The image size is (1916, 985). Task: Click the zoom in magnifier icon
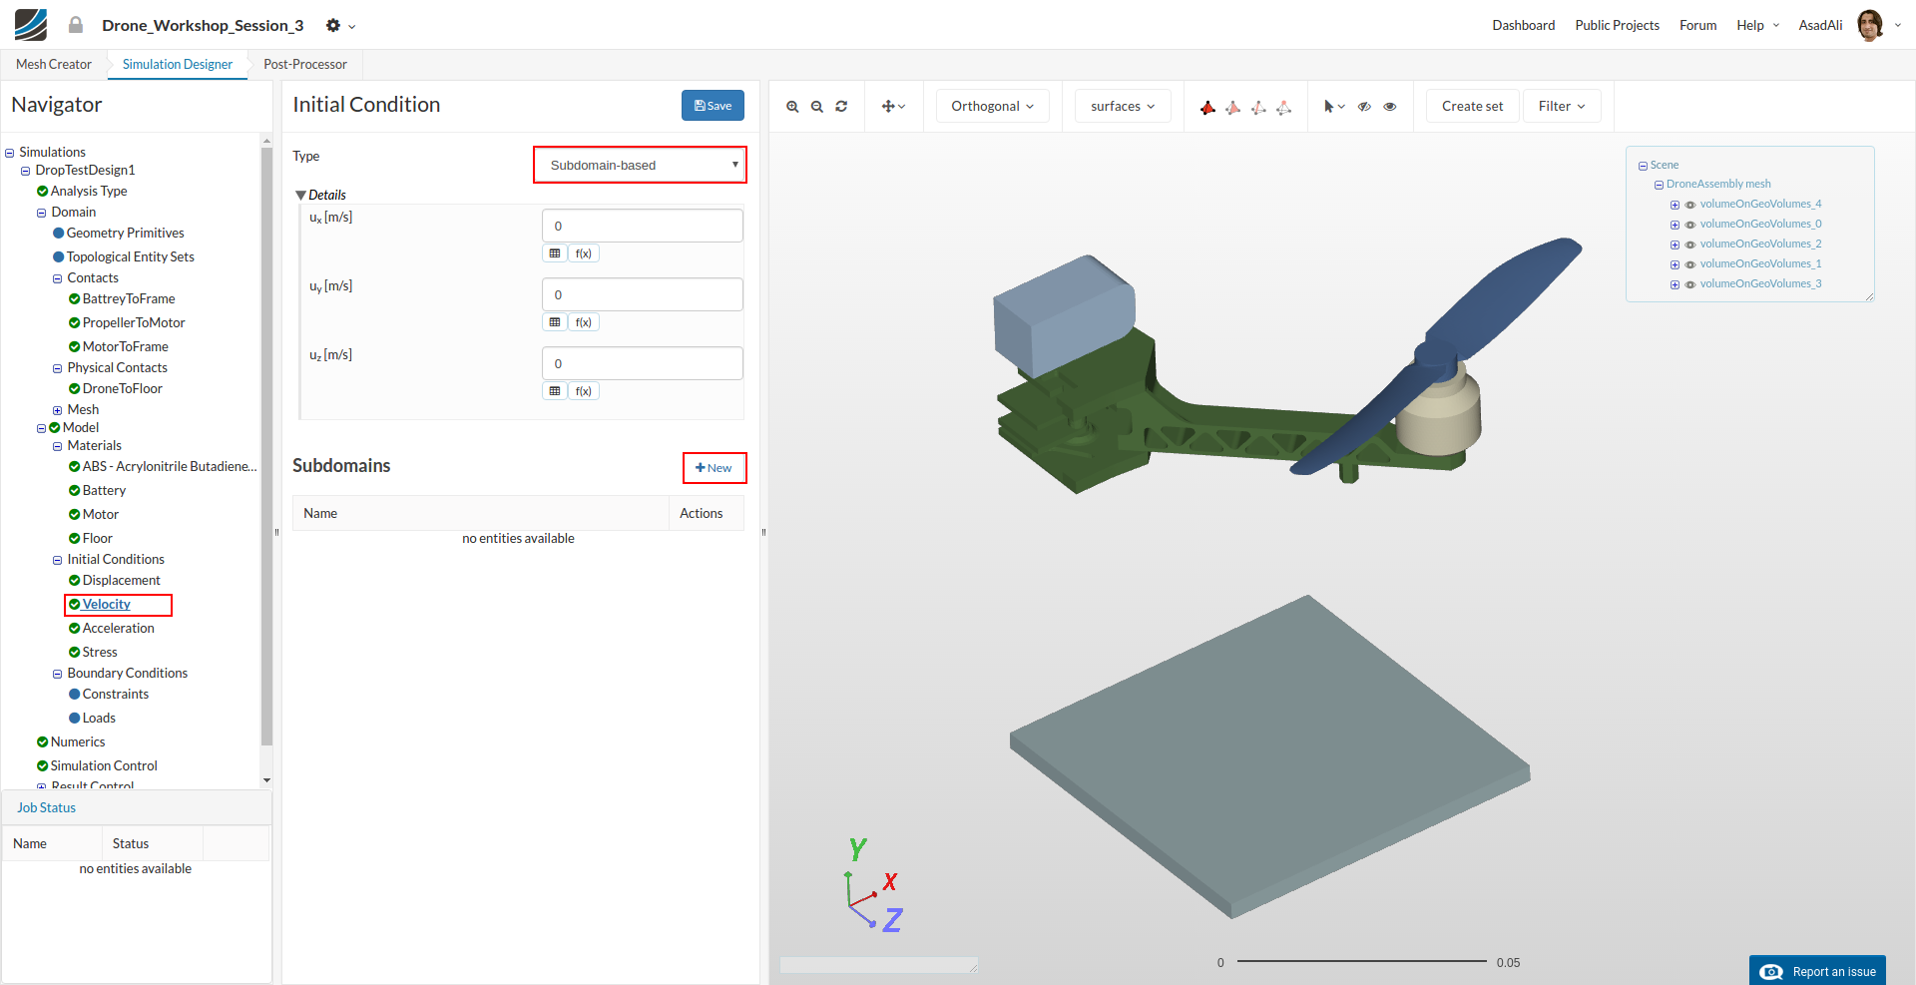click(792, 107)
